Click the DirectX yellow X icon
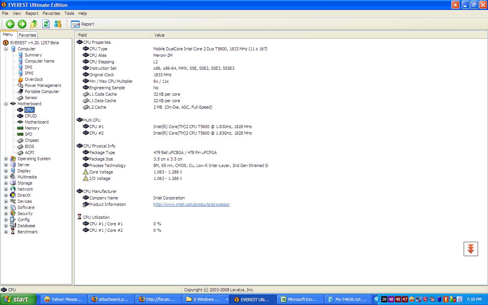Viewport: 488px width, 305px height. (x=13, y=195)
